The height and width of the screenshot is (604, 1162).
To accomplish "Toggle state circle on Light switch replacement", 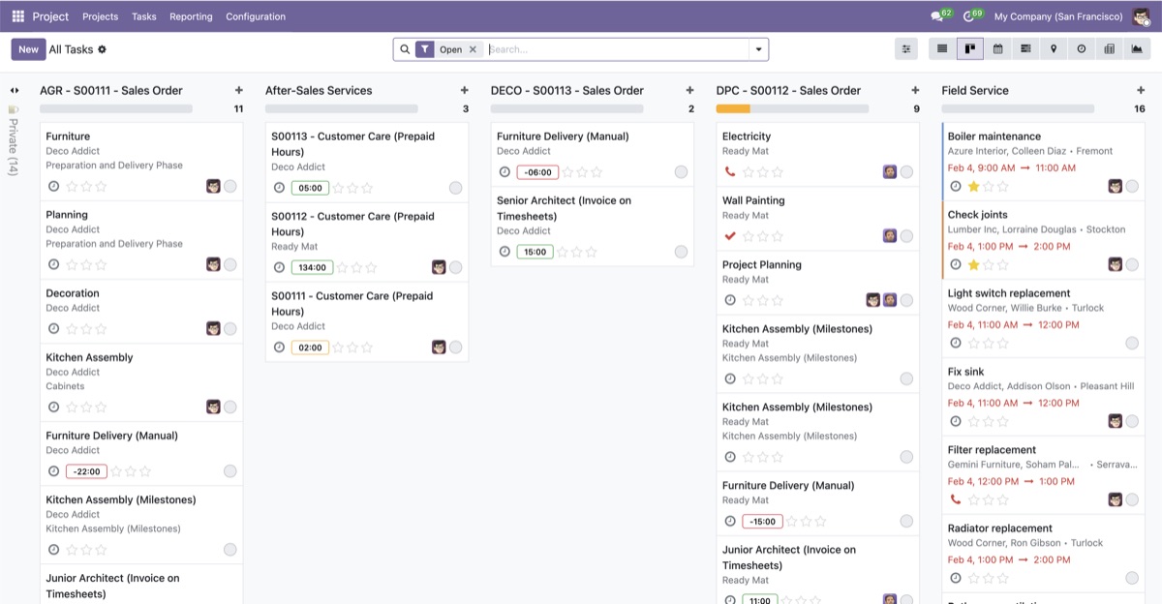I will (x=1132, y=343).
